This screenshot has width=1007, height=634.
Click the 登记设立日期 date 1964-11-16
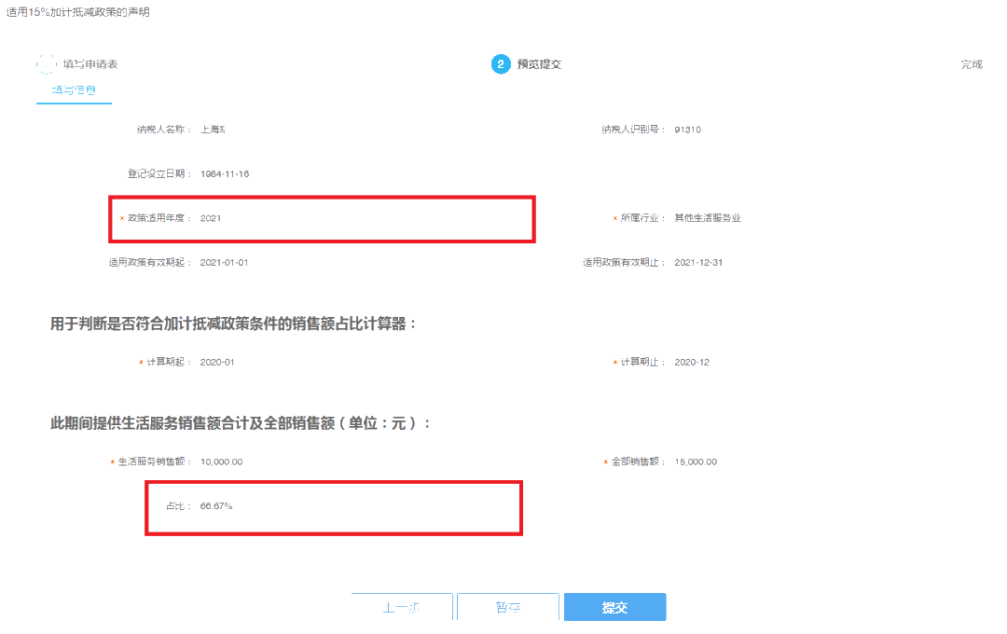[225, 173]
